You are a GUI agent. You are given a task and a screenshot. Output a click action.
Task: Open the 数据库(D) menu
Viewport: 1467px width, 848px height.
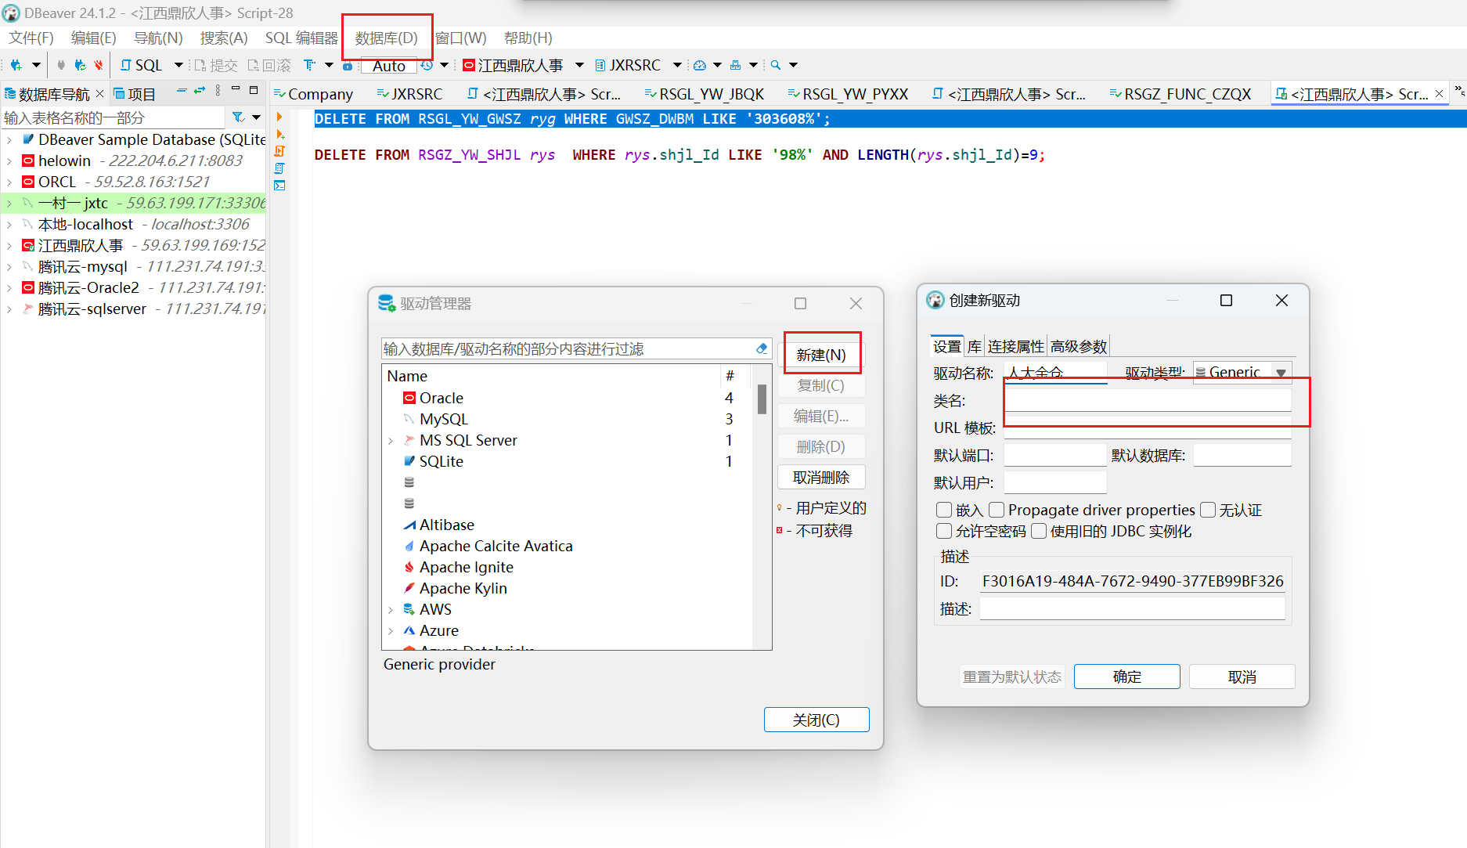(x=385, y=37)
